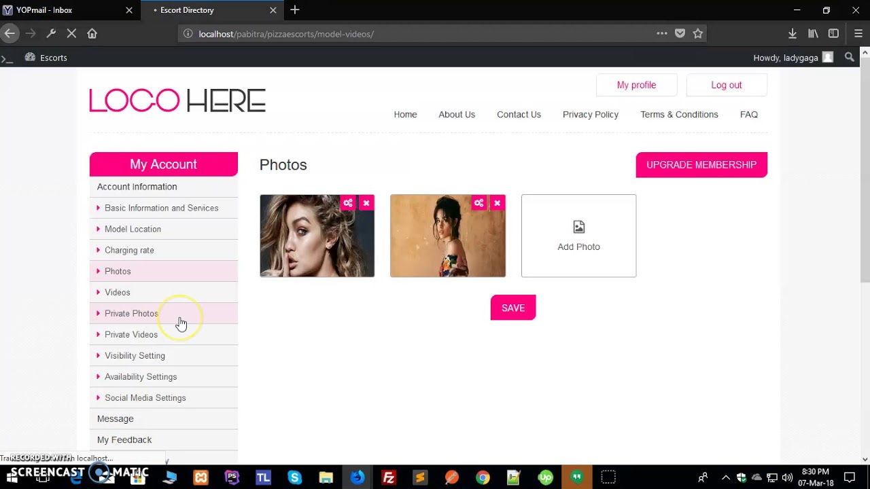Open page actions three-dot menu
Image resolution: width=870 pixels, height=489 pixels.
click(662, 33)
